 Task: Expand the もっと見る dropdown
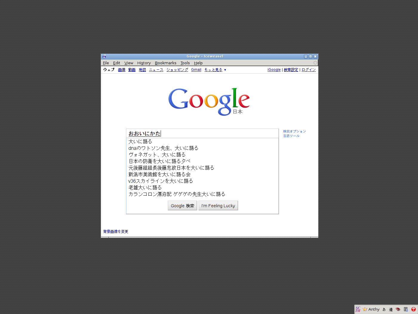(x=215, y=70)
